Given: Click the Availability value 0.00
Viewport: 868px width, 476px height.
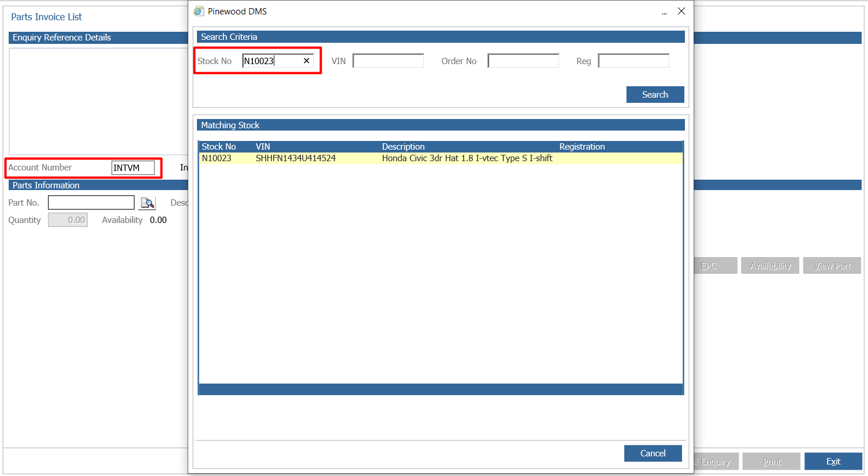Looking at the screenshot, I should [x=158, y=220].
